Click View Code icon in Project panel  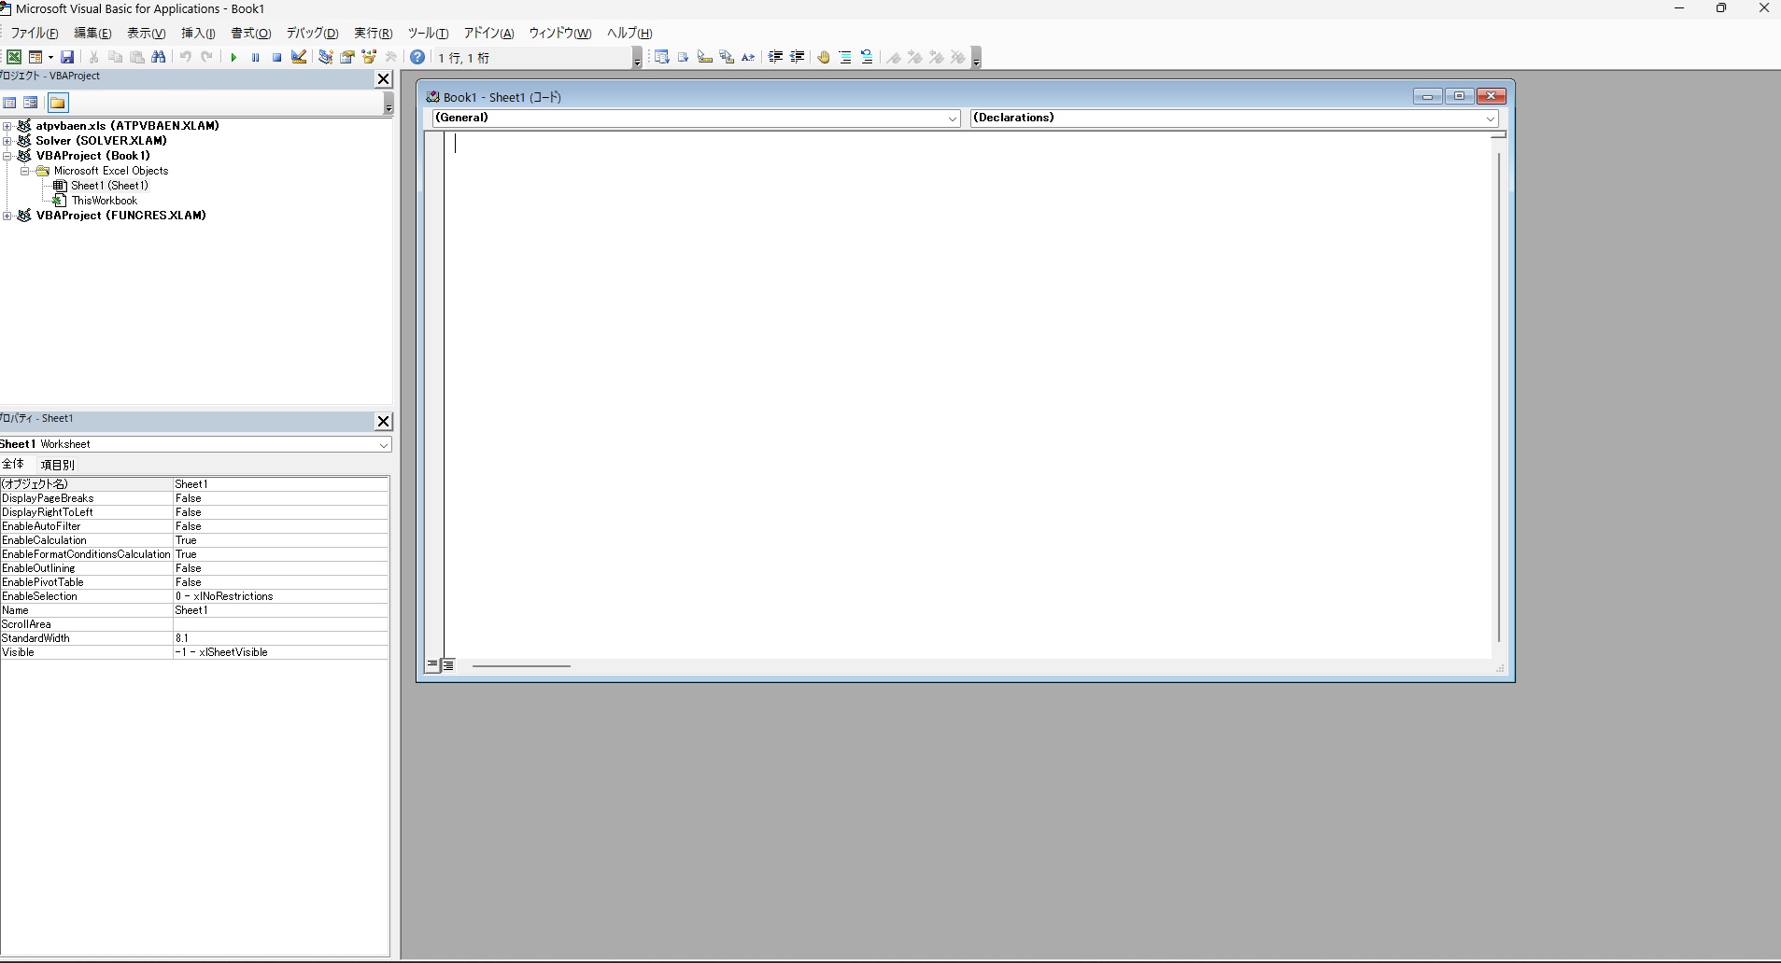pyautogui.click(x=9, y=103)
